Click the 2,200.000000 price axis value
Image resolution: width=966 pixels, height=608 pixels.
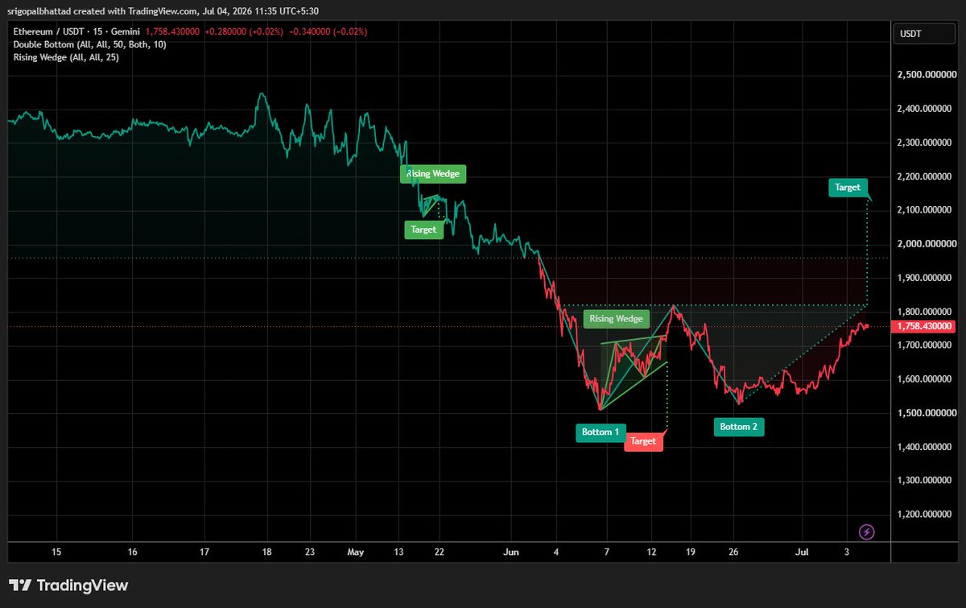pyautogui.click(x=926, y=176)
